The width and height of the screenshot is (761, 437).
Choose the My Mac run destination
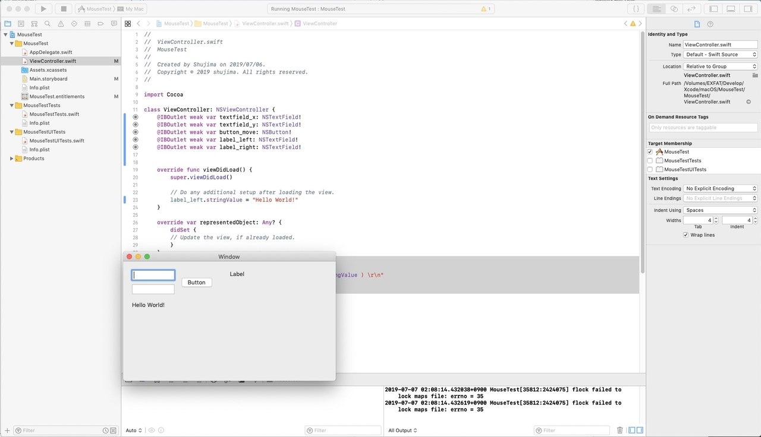click(131, 9)
